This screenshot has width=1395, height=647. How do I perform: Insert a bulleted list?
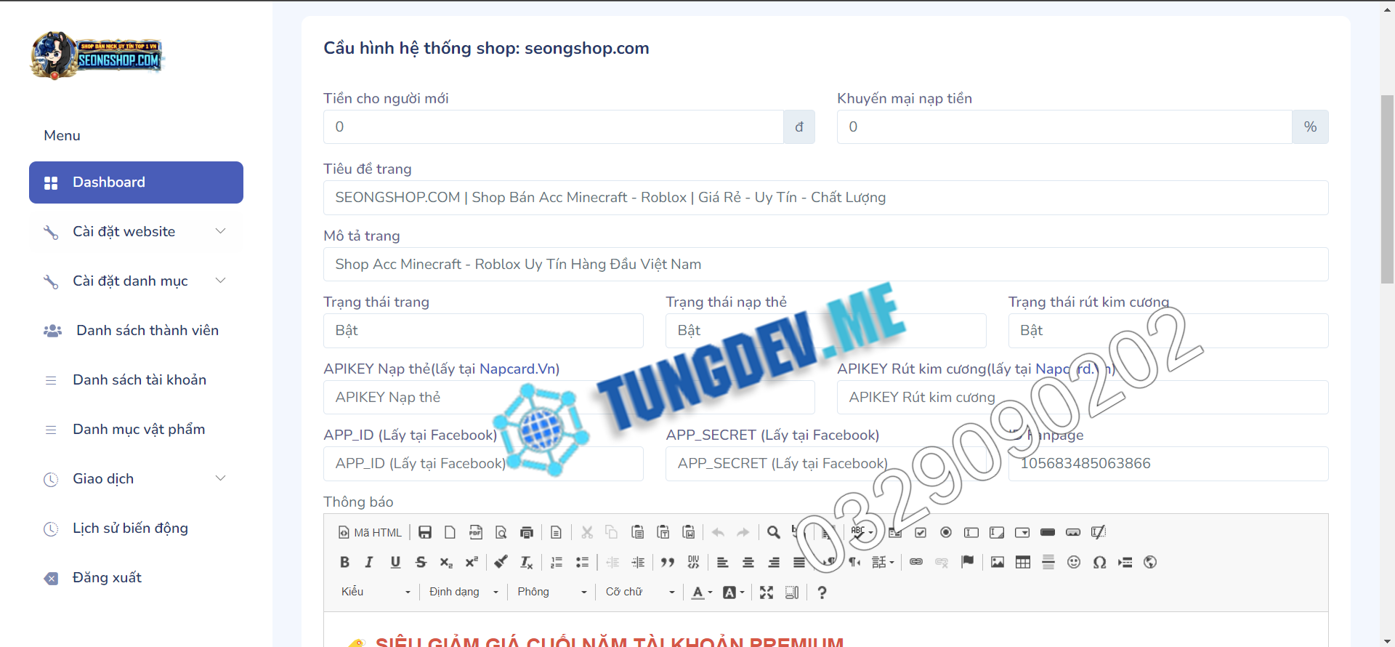pos(582,562)
